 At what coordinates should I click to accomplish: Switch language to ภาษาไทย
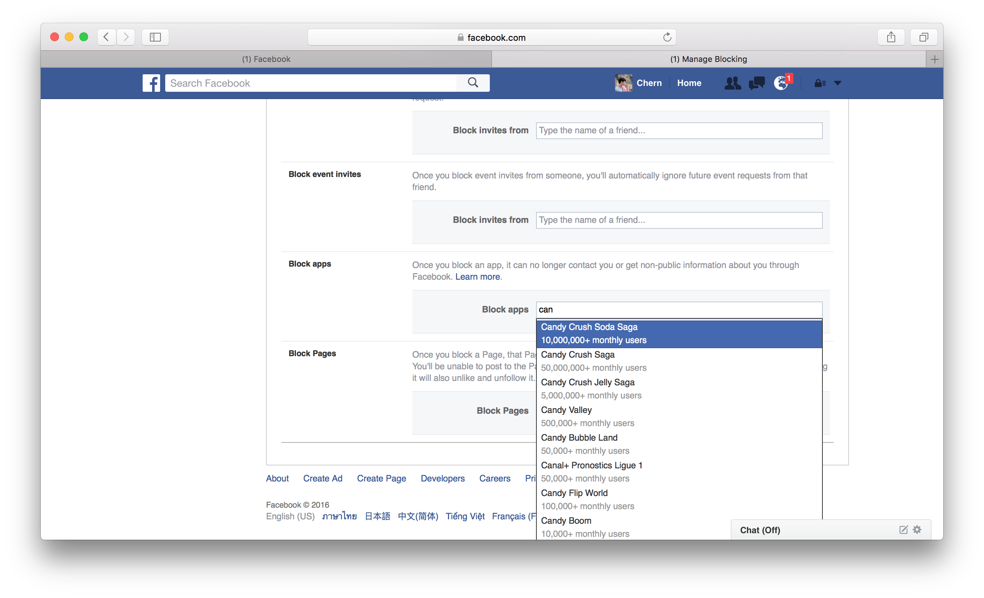[x=340, y=516]
